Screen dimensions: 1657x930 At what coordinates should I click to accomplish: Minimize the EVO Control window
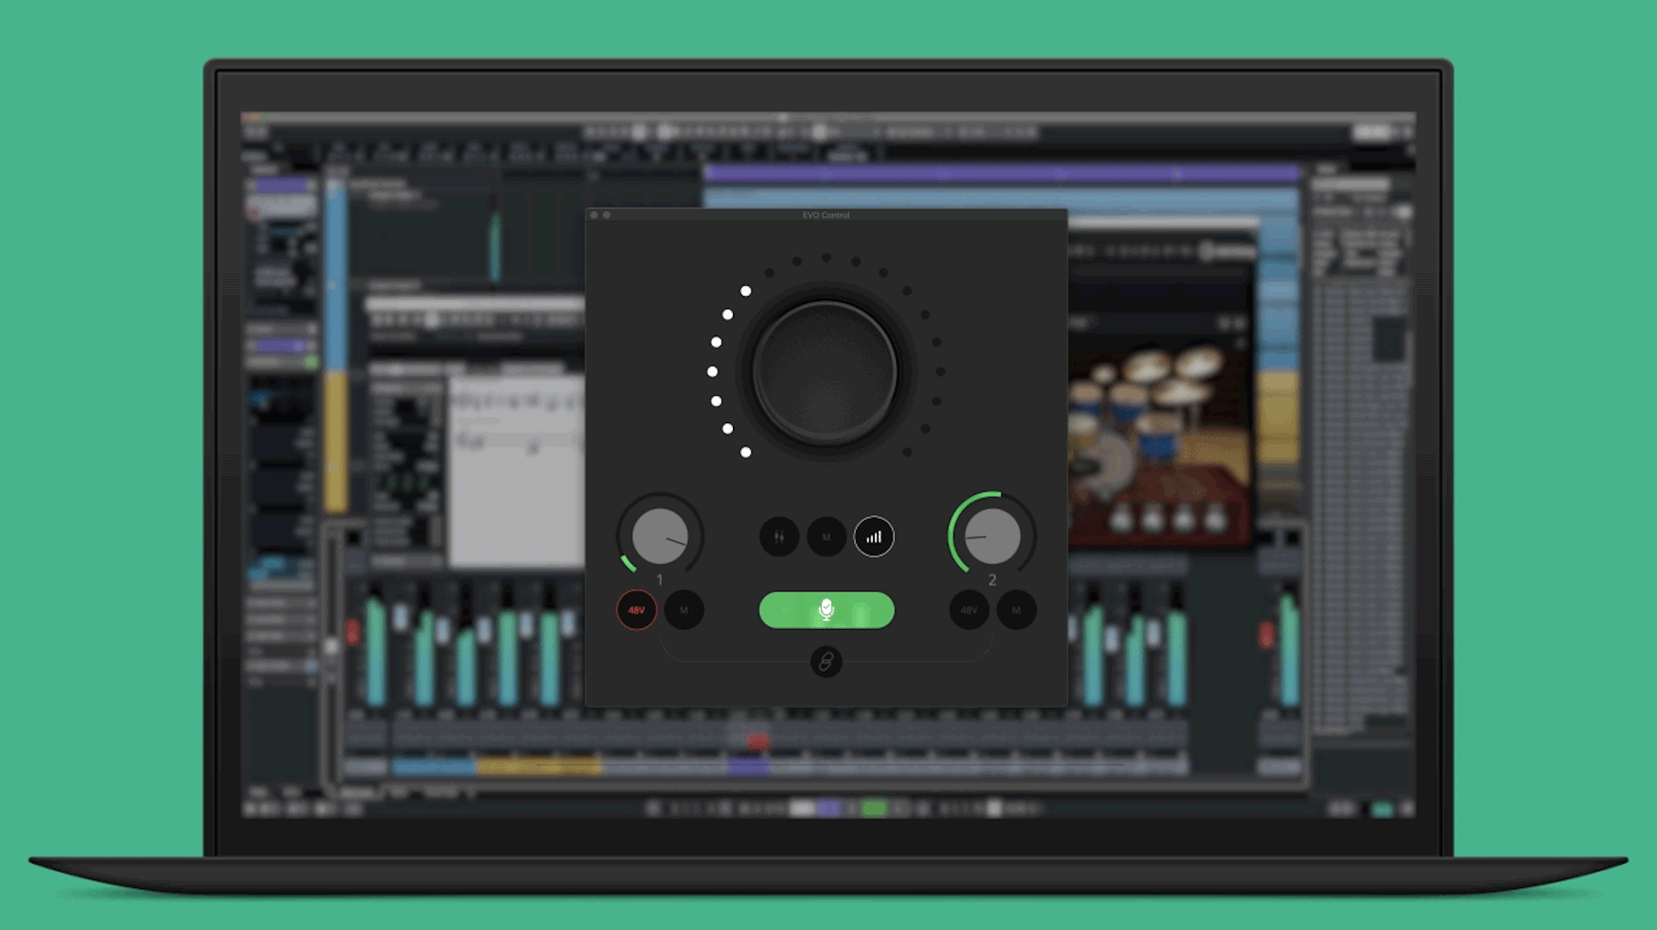pos(606,215)
